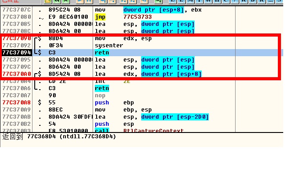Image resolution: width=293 pixels, height=178 pixels.
Task: Click the address 77C37085 row
Action: 16,24
